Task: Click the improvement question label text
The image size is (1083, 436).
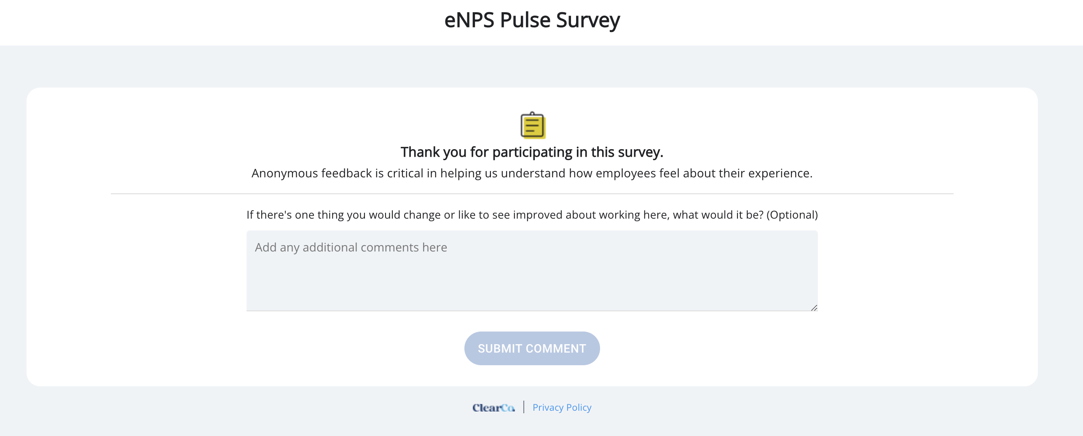Action: pyautogui.click(x=532, y=215)
